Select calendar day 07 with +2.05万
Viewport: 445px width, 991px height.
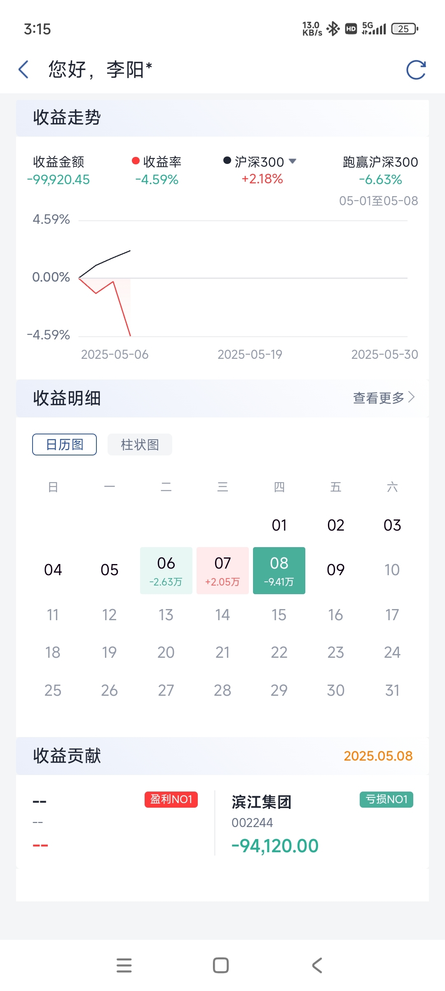point(222,571)
